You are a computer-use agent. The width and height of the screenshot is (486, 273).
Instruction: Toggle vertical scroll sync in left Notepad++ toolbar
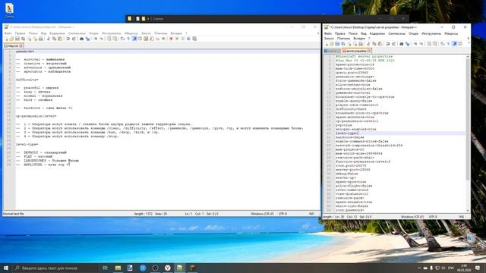pos(109,39)
